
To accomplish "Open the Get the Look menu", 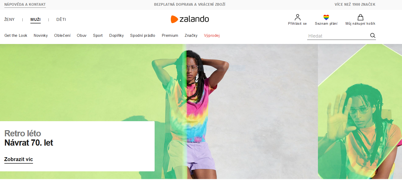I will (16, 36).
